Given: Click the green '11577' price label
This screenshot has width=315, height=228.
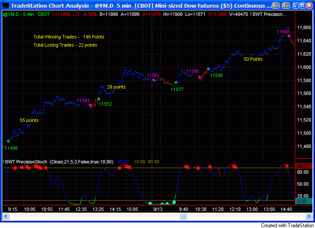Looking at the screenshot, I should pyautogui.click(x=177, y=89).
